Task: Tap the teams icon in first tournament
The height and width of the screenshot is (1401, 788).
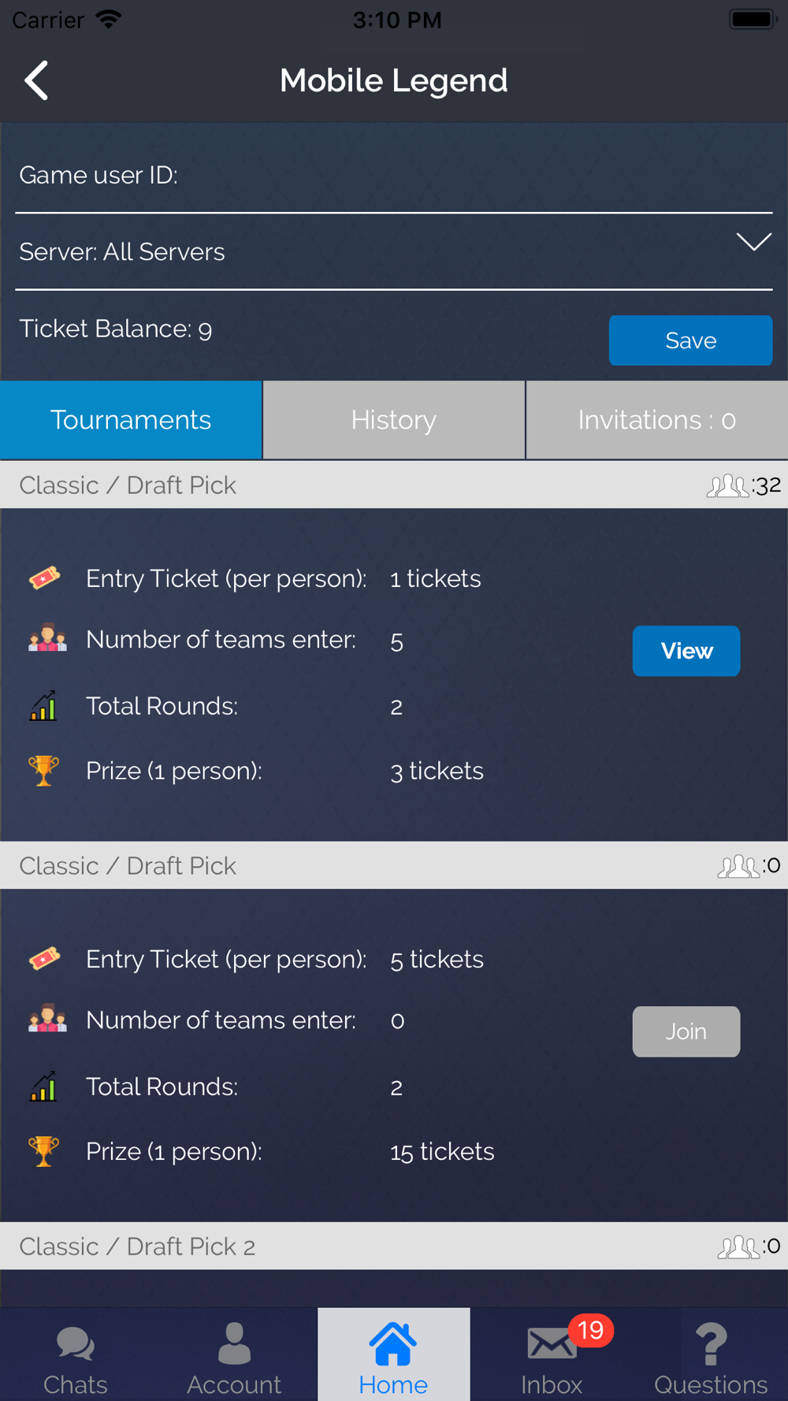Action: [x=47, y=638]
